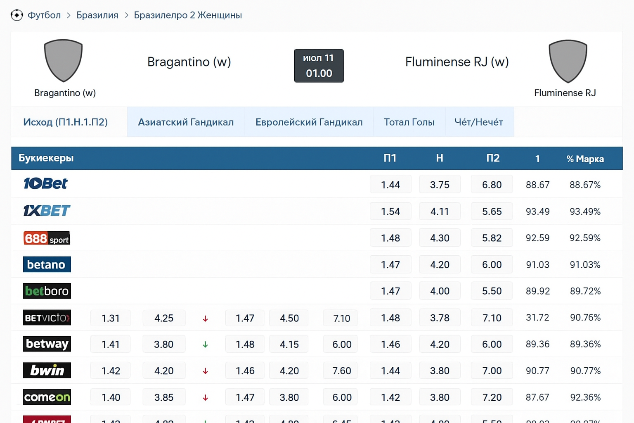Select the Чёт/Нечёт tab

(479, 122)
